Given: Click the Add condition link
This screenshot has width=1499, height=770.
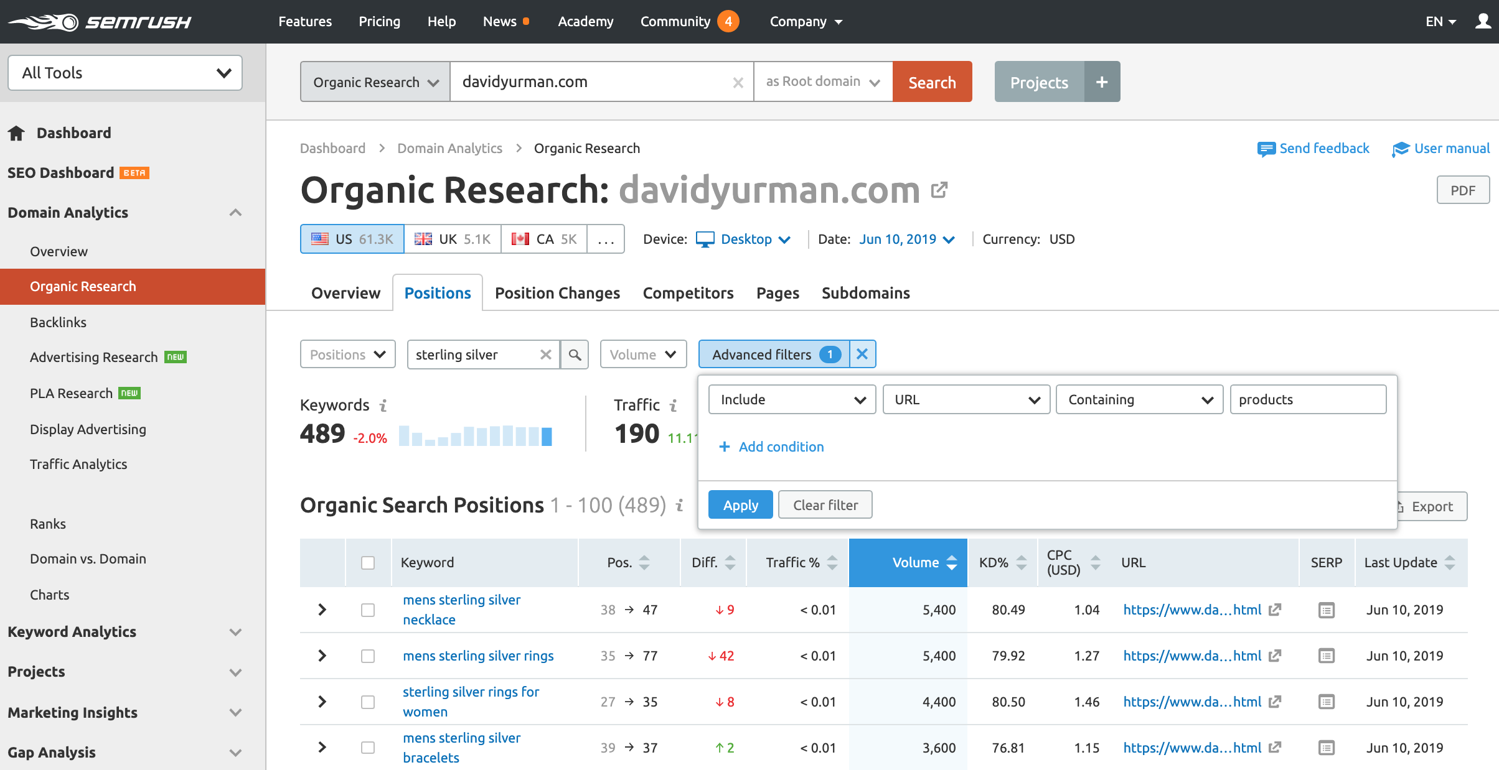Looking at the screenshot, I should (x=781, y=447).
